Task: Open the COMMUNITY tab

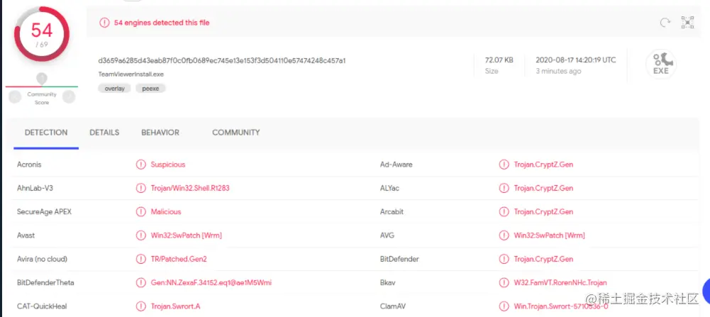Action: [236, 133]
